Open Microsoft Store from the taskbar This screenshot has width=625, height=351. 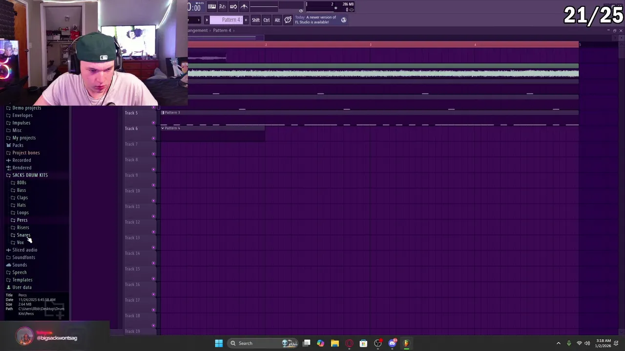point(363,343)
